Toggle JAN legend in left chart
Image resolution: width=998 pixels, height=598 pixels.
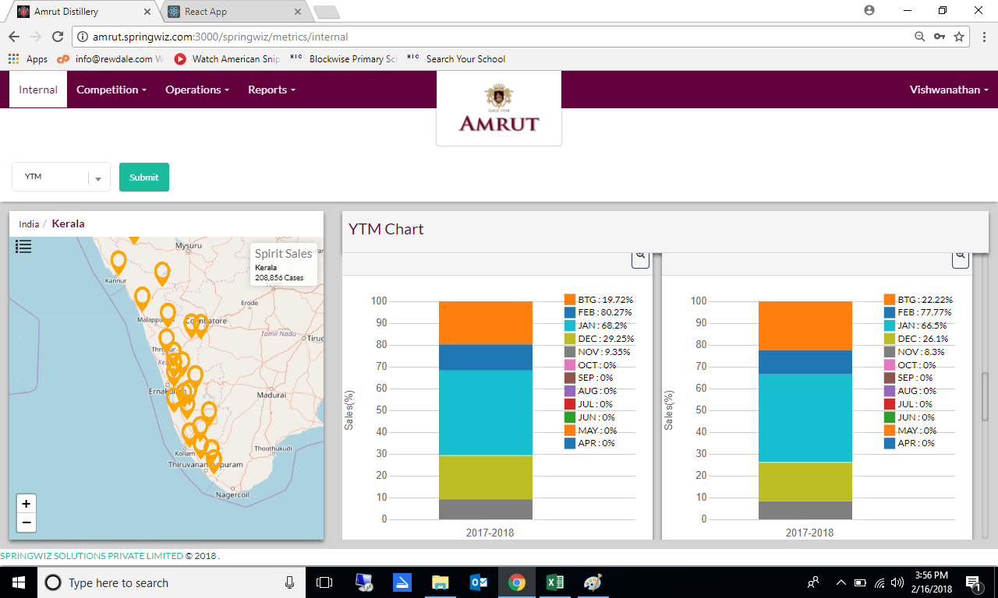click(598, 325)
